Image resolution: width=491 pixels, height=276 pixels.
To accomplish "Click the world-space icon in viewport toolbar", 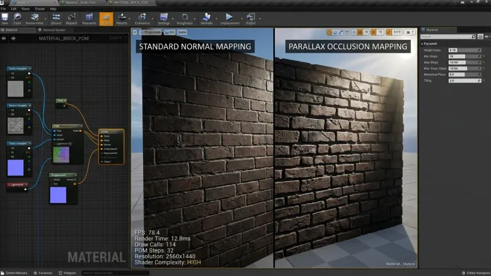I will pyautogui.click(x=354, y=33).
